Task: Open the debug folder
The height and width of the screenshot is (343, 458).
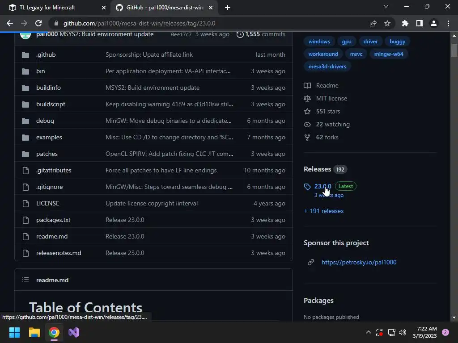Action: point(45,121)
